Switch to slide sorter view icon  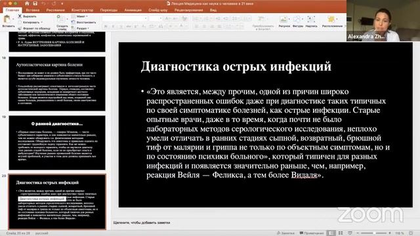tap(341, 233)
